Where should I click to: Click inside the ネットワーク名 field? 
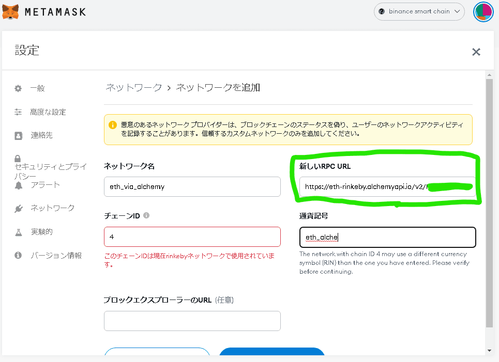click(x=192, y=186)
